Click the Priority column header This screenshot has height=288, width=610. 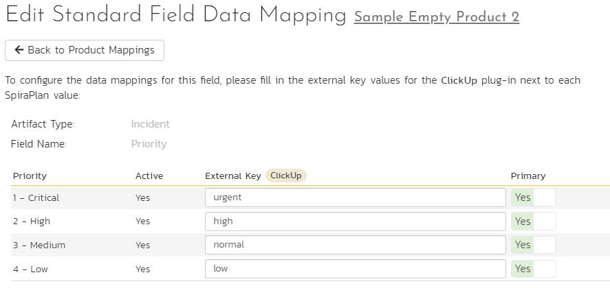30,176
